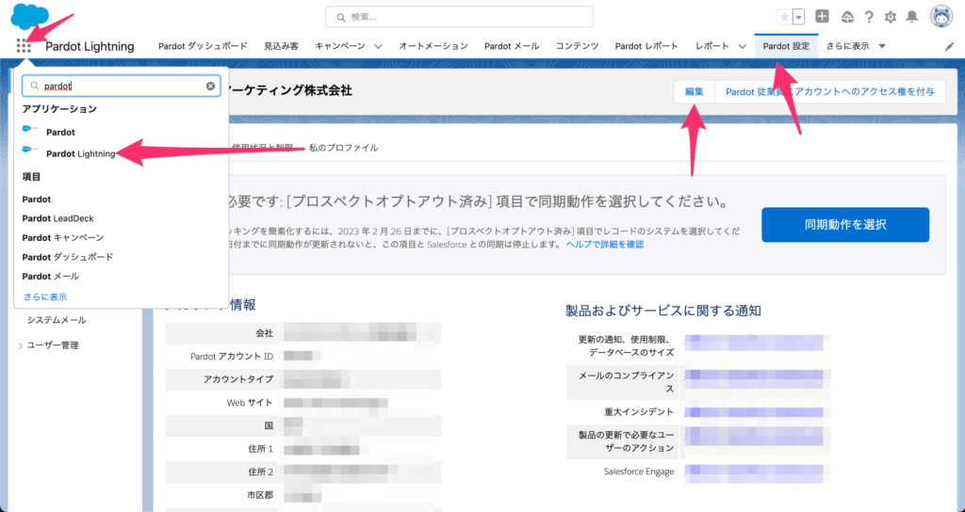Open the キャンペーン tab
965x512 pixels.
pyautogui.click(x=340, y=46)
